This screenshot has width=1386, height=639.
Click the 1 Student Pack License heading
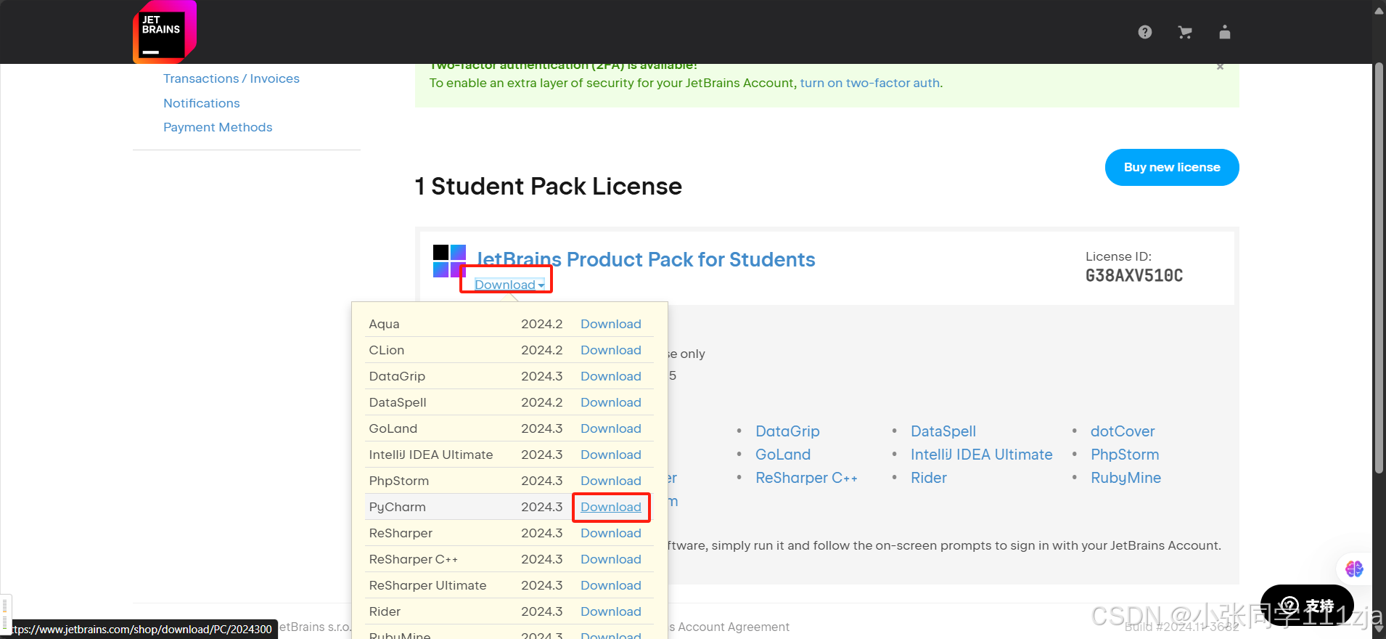coord(549,187)
